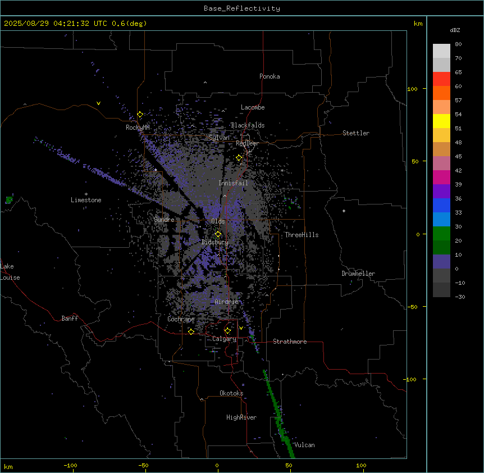Select the yellow diamond marker below Cochrane
The height and width of the screenshot is (473, 484).
click(x=191, y=332)
